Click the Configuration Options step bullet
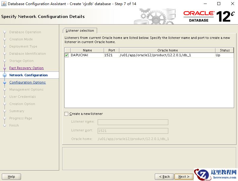 point(5,82)
